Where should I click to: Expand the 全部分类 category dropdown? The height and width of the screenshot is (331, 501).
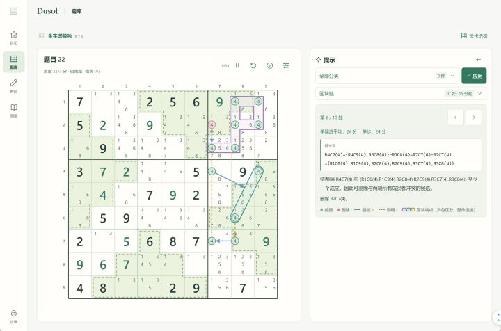click(x=388, y=76)
